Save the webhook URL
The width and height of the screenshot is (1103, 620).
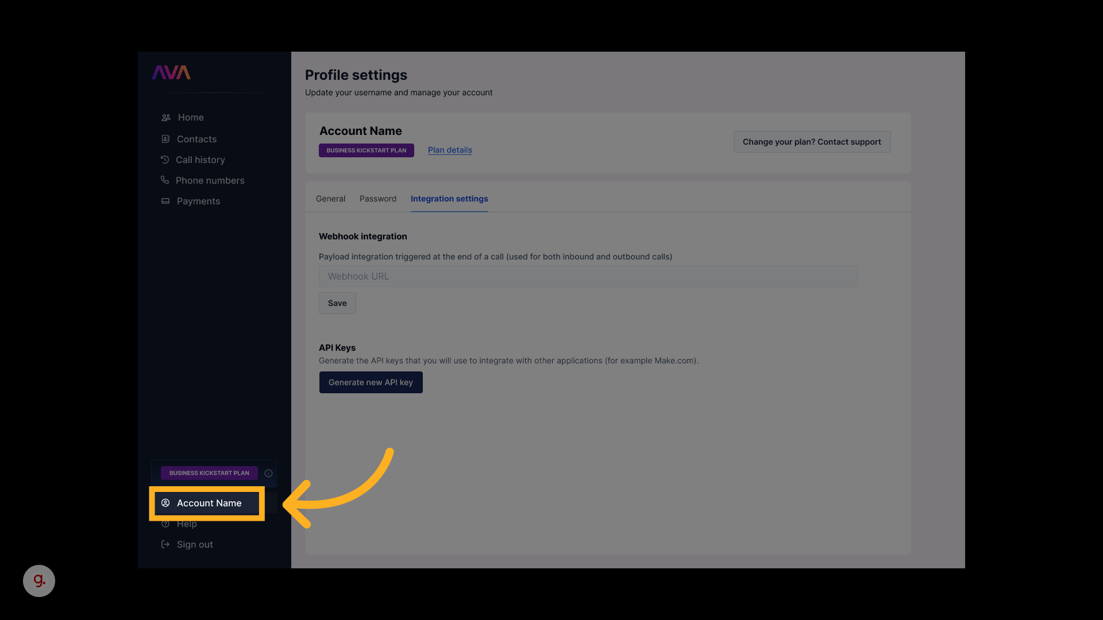337,303
